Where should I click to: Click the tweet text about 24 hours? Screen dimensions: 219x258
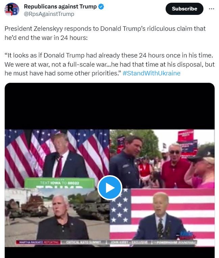105,33
